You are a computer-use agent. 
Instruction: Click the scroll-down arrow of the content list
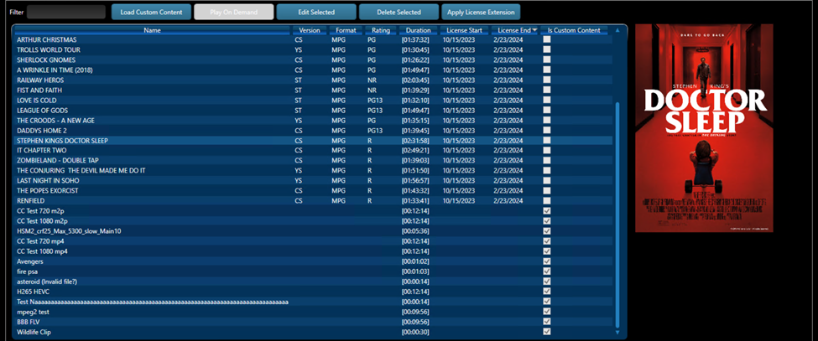618,332
